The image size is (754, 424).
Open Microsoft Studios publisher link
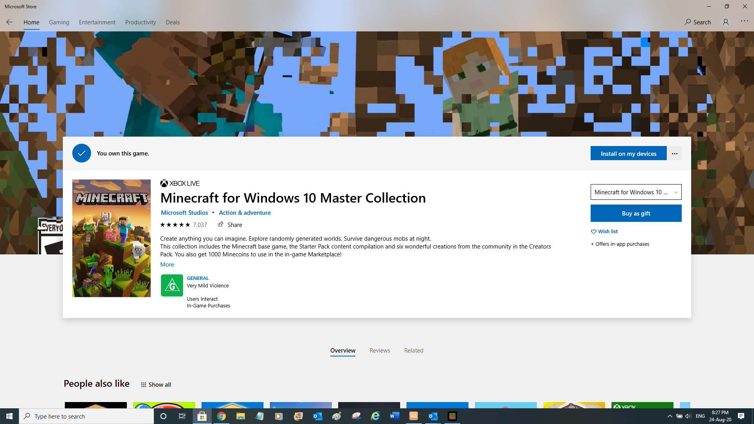point(184,213)
